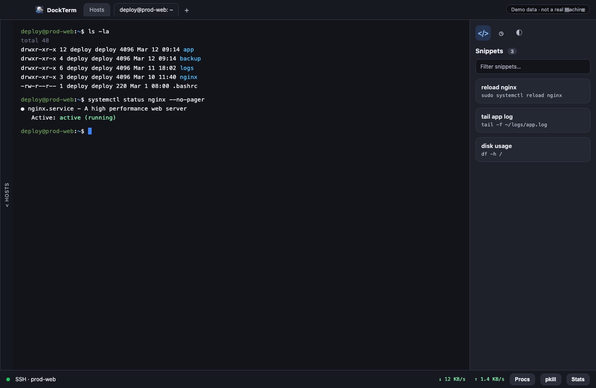Click the DockTerm app name
This screenshot has width=596, height=388.
coord(61,10)
